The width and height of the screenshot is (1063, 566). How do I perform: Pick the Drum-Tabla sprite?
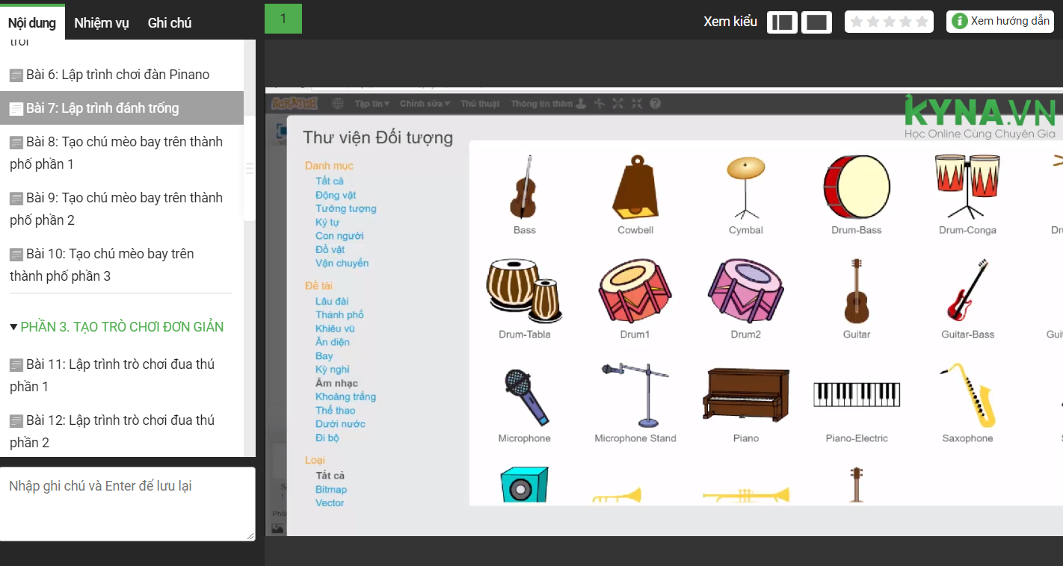click(x=524, y=292)
